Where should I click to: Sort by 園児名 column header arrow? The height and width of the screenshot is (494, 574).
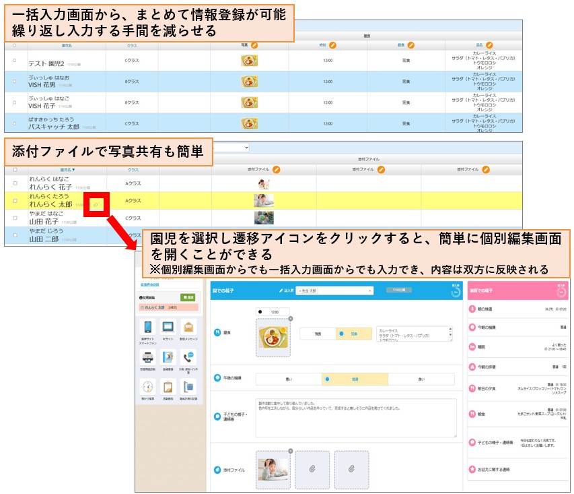[67, 170]
